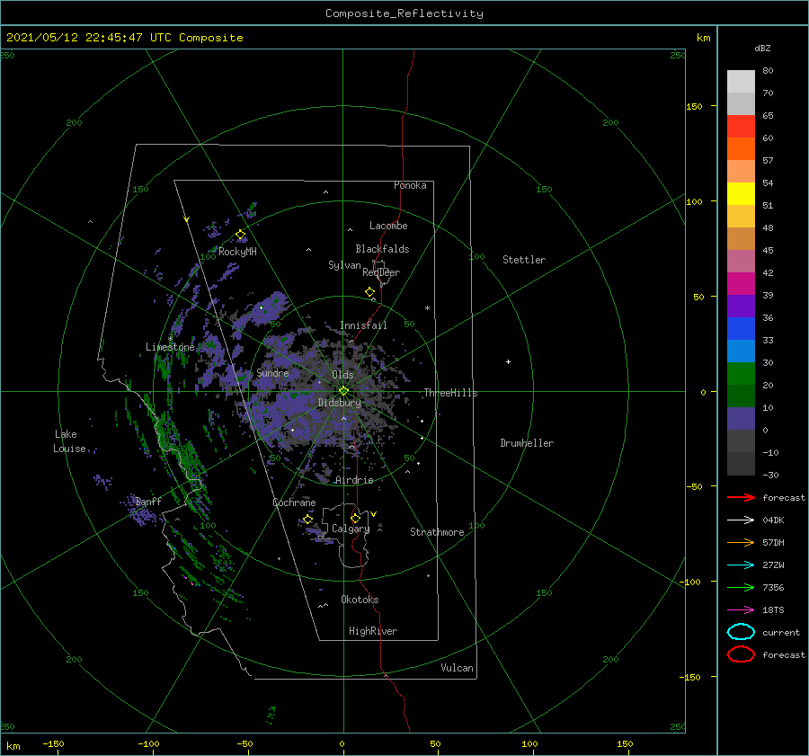Click the Blackfalds city label
The width and height of the screenshot is (809, 756).
click(382, 249)
